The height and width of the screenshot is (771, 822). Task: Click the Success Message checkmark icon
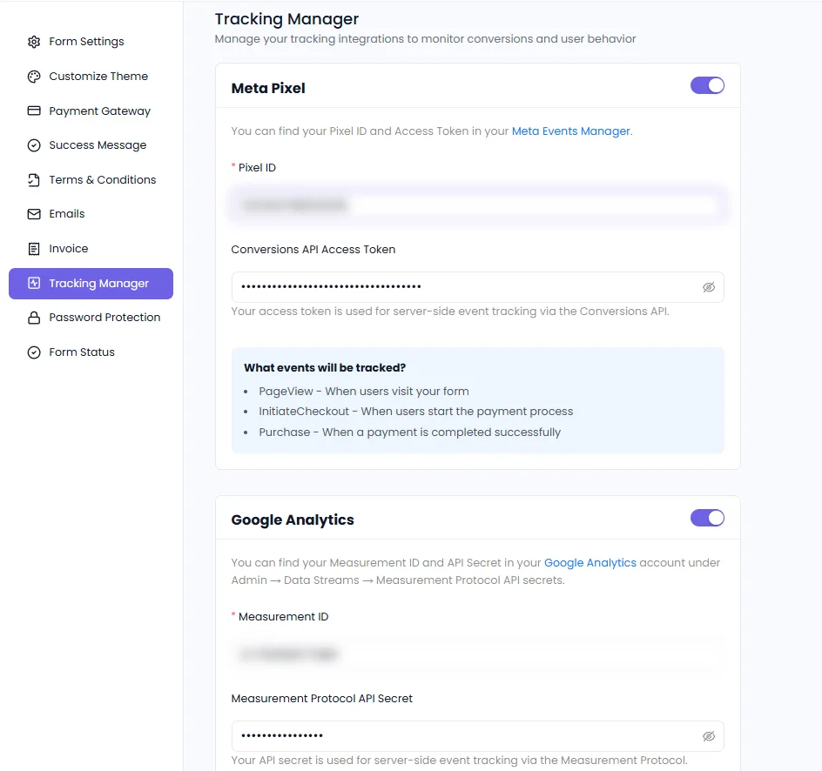point(34,145)
